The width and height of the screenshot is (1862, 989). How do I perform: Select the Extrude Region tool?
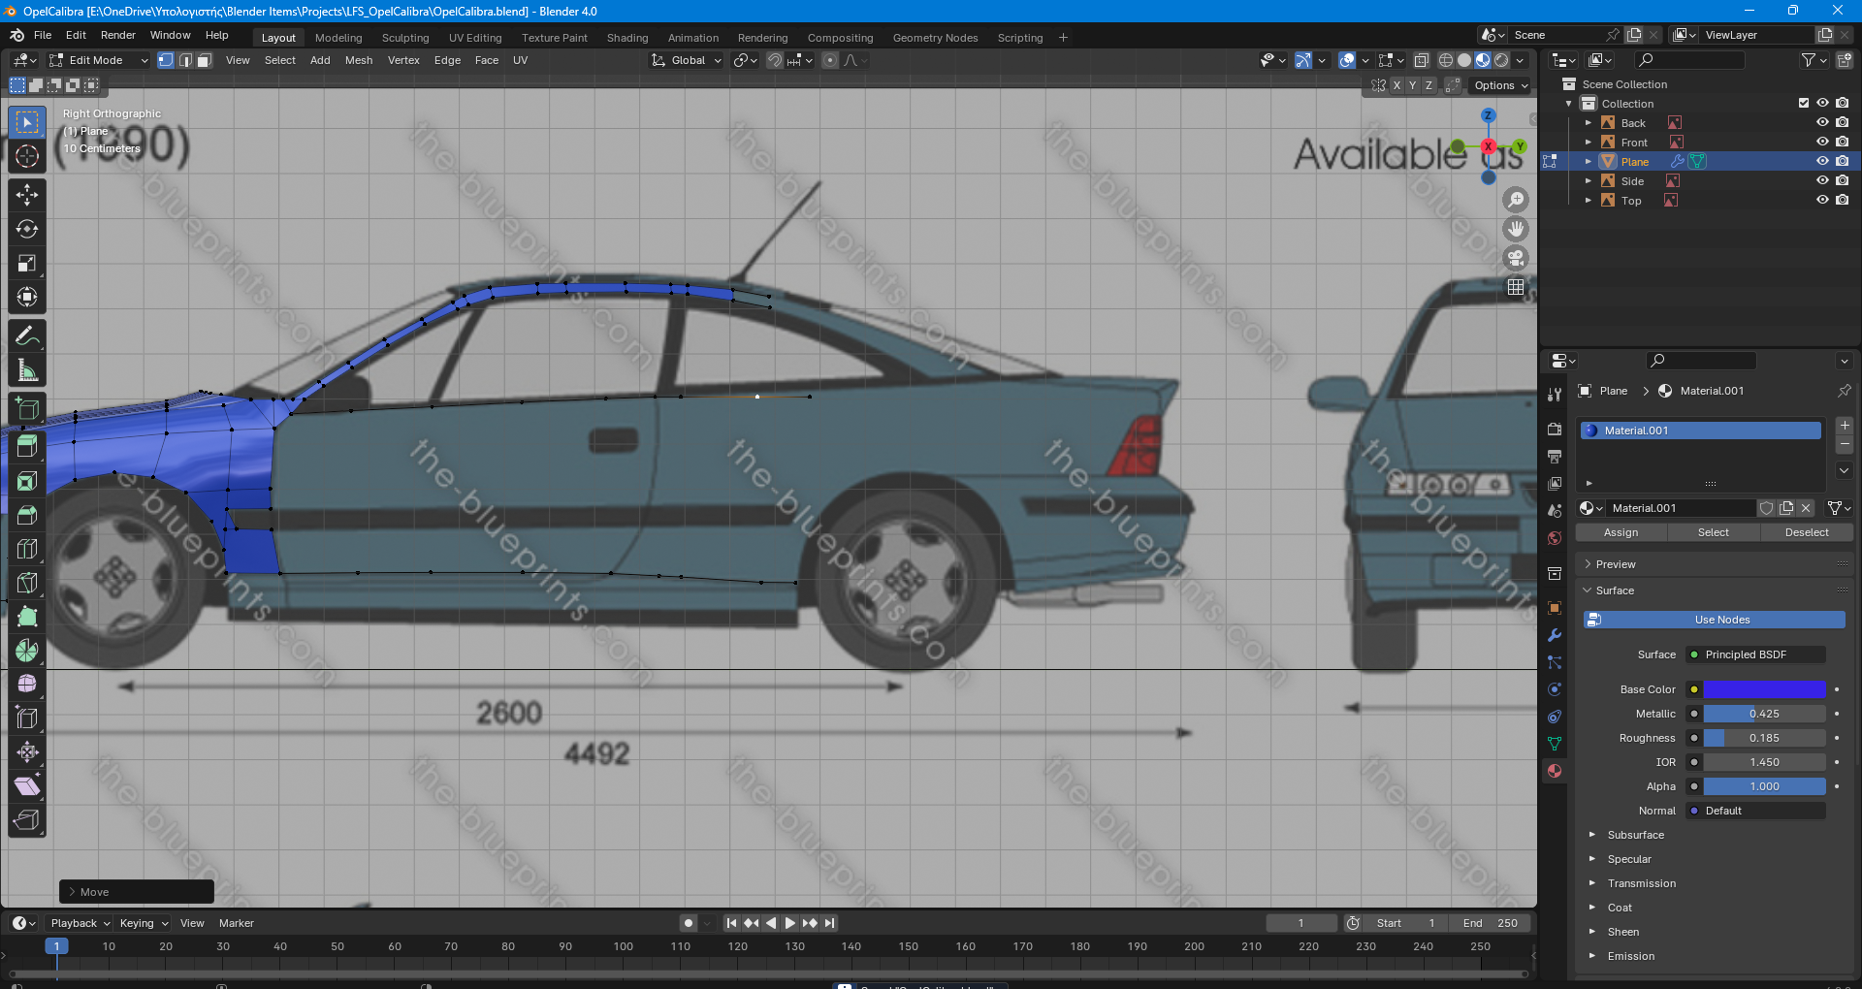(x=27, y=446)
